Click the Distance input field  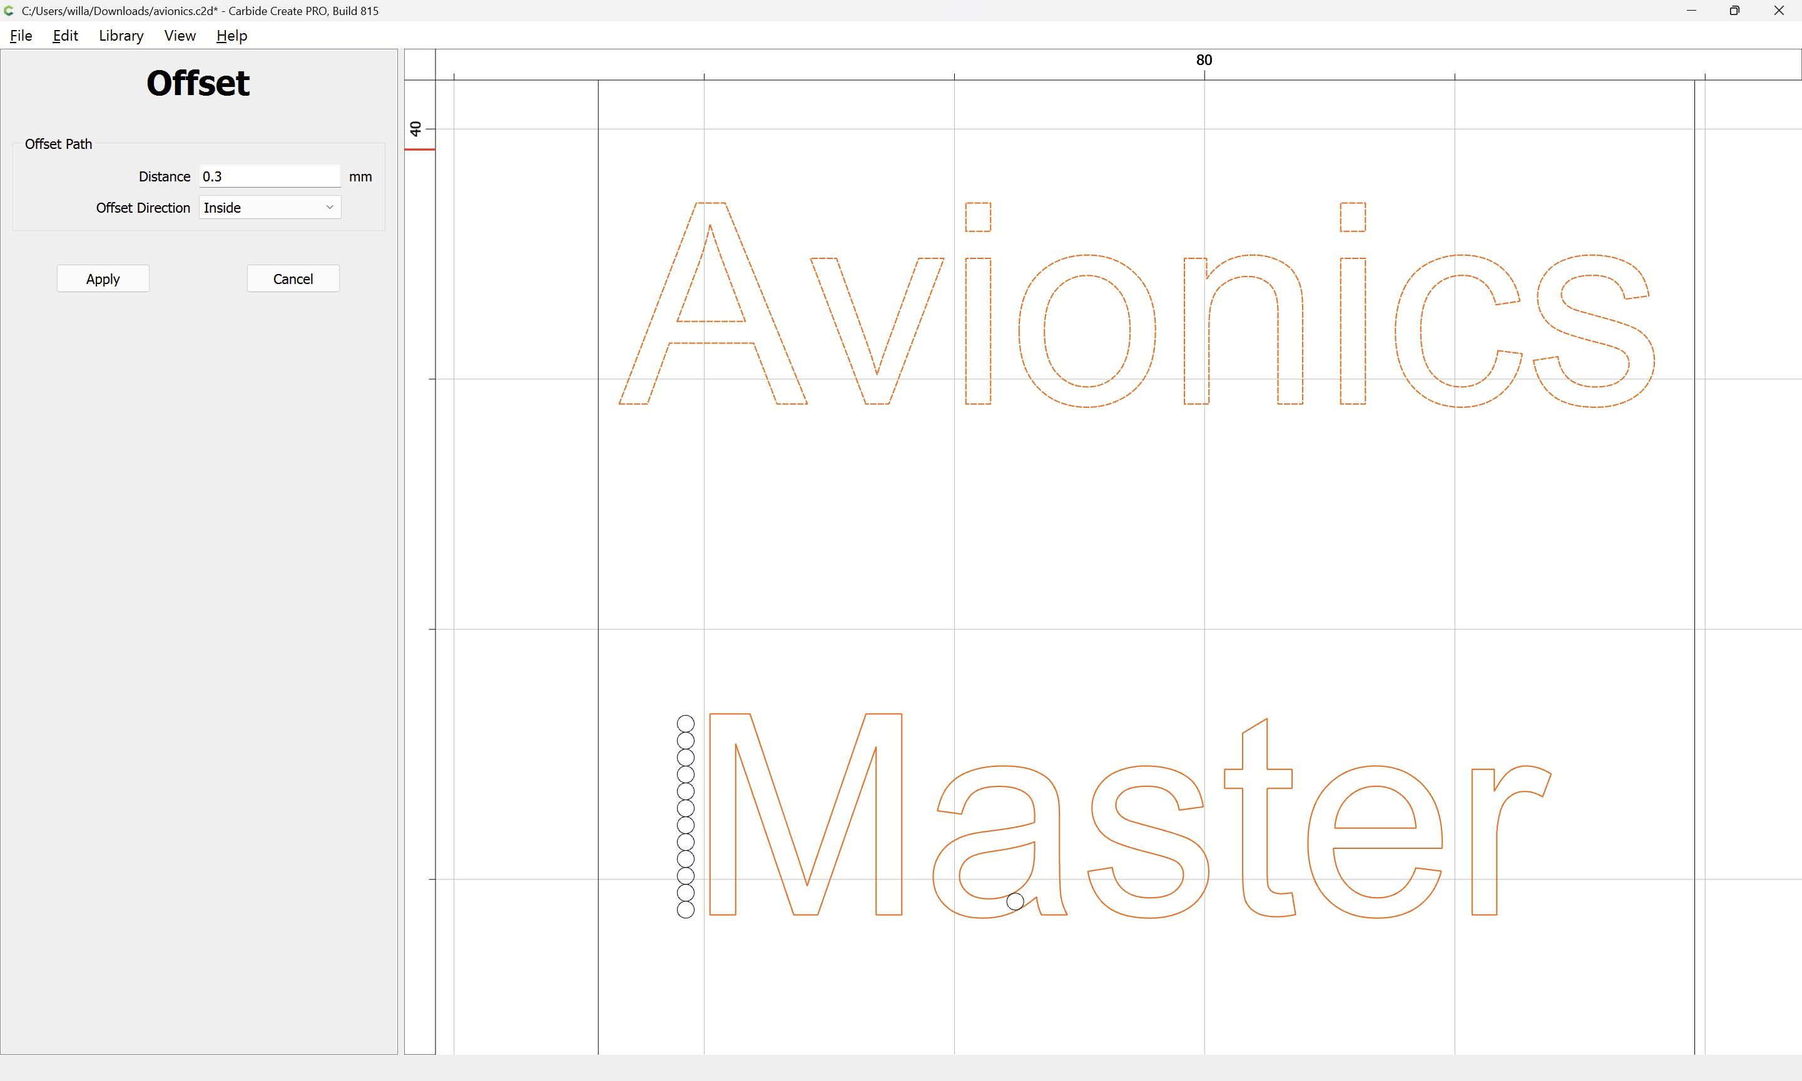[270, 176]
